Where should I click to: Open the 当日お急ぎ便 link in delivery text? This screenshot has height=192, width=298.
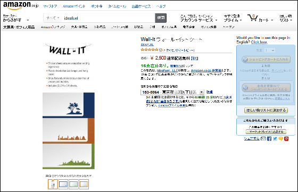[163, 101]
